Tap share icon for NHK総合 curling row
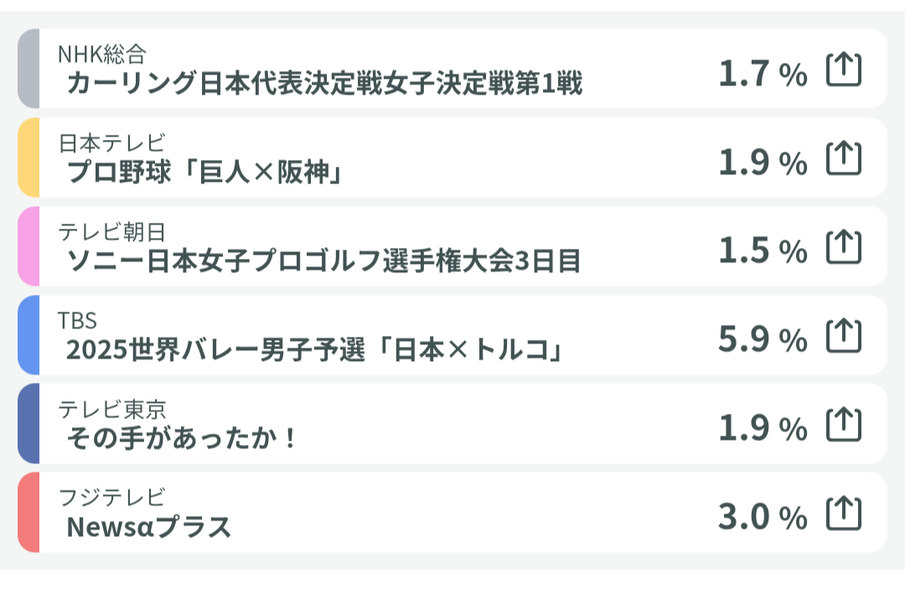This screenshot has width=905, height=589. [x=844, y=70]
